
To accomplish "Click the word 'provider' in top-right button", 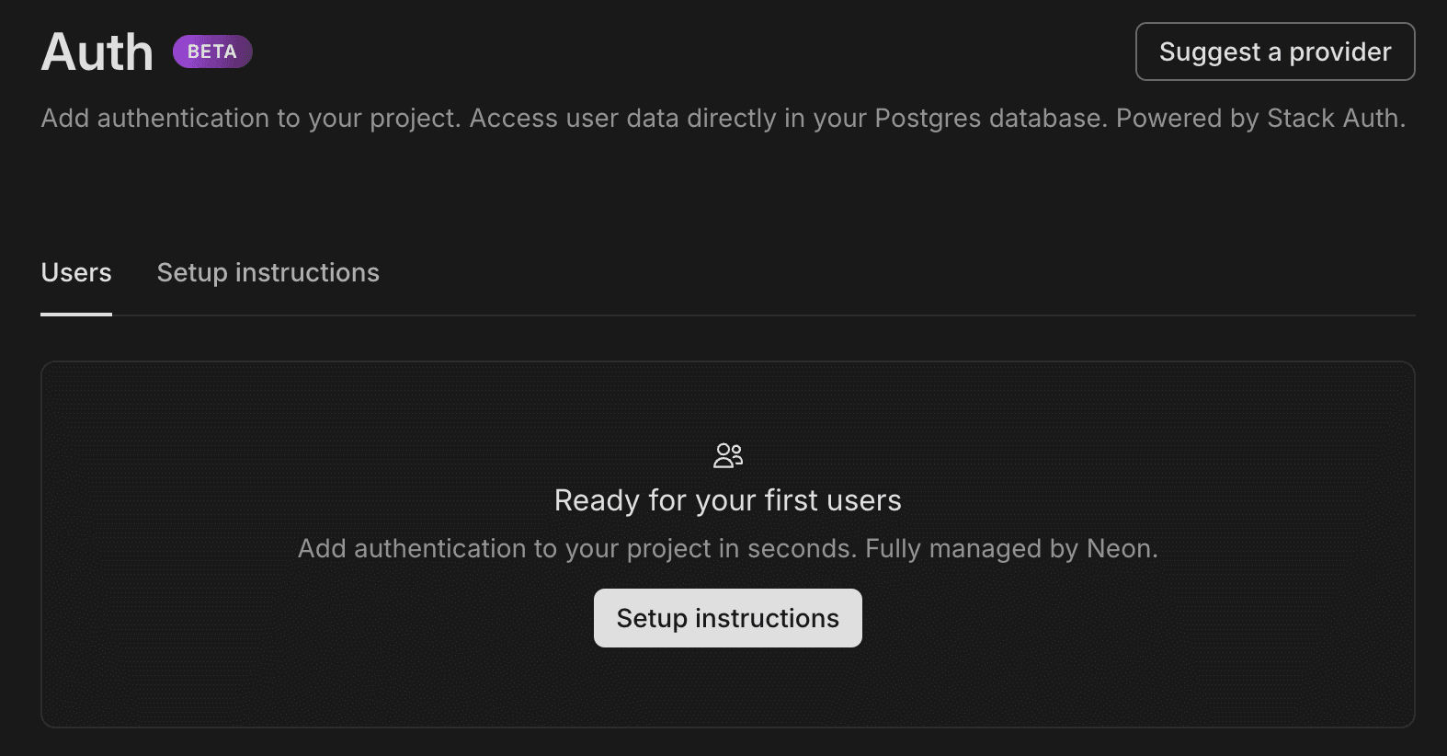I will [1339, 52].
